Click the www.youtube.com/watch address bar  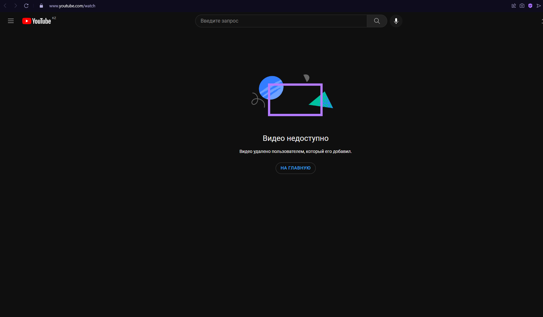pos(72,6)
